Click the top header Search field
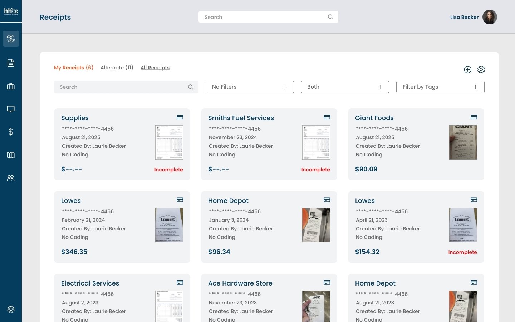The image size is (515, 322). point(265,17)
